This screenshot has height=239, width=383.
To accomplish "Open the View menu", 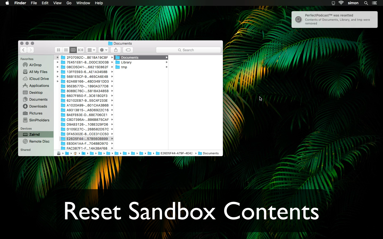I will pyautogui.click(x=57, y=3).
